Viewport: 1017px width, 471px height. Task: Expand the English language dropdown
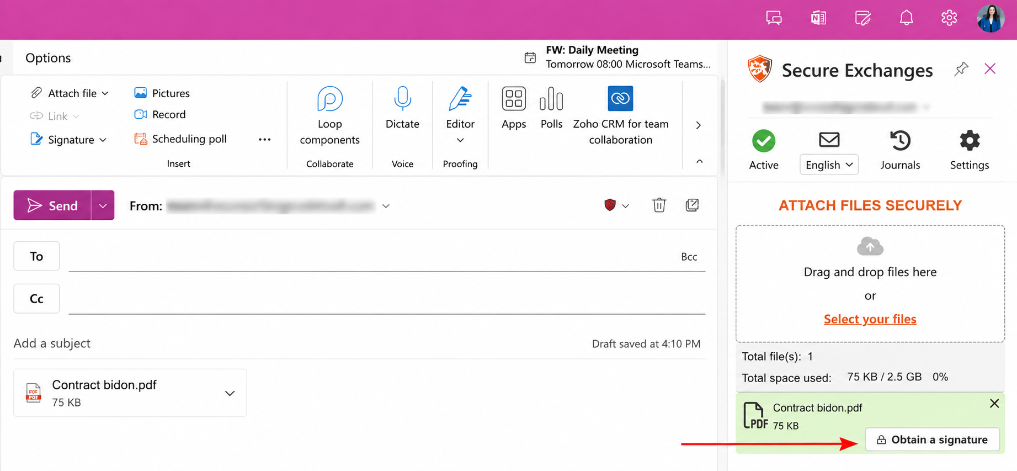coord(829,165)
